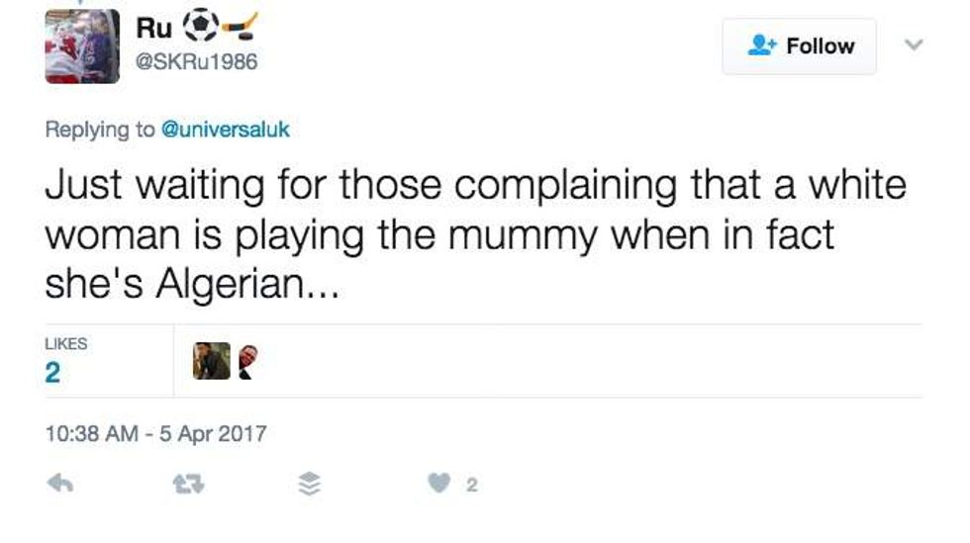Click the LIKES label
This screenshot has height=543, width=970.
66,343
